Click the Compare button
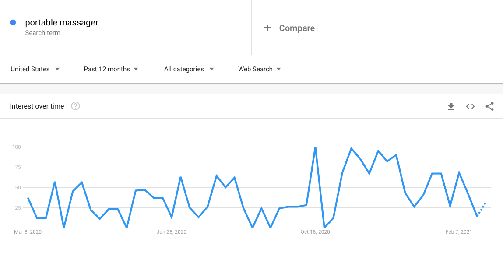This screenshot has height=266, width=503. point(296,28)
